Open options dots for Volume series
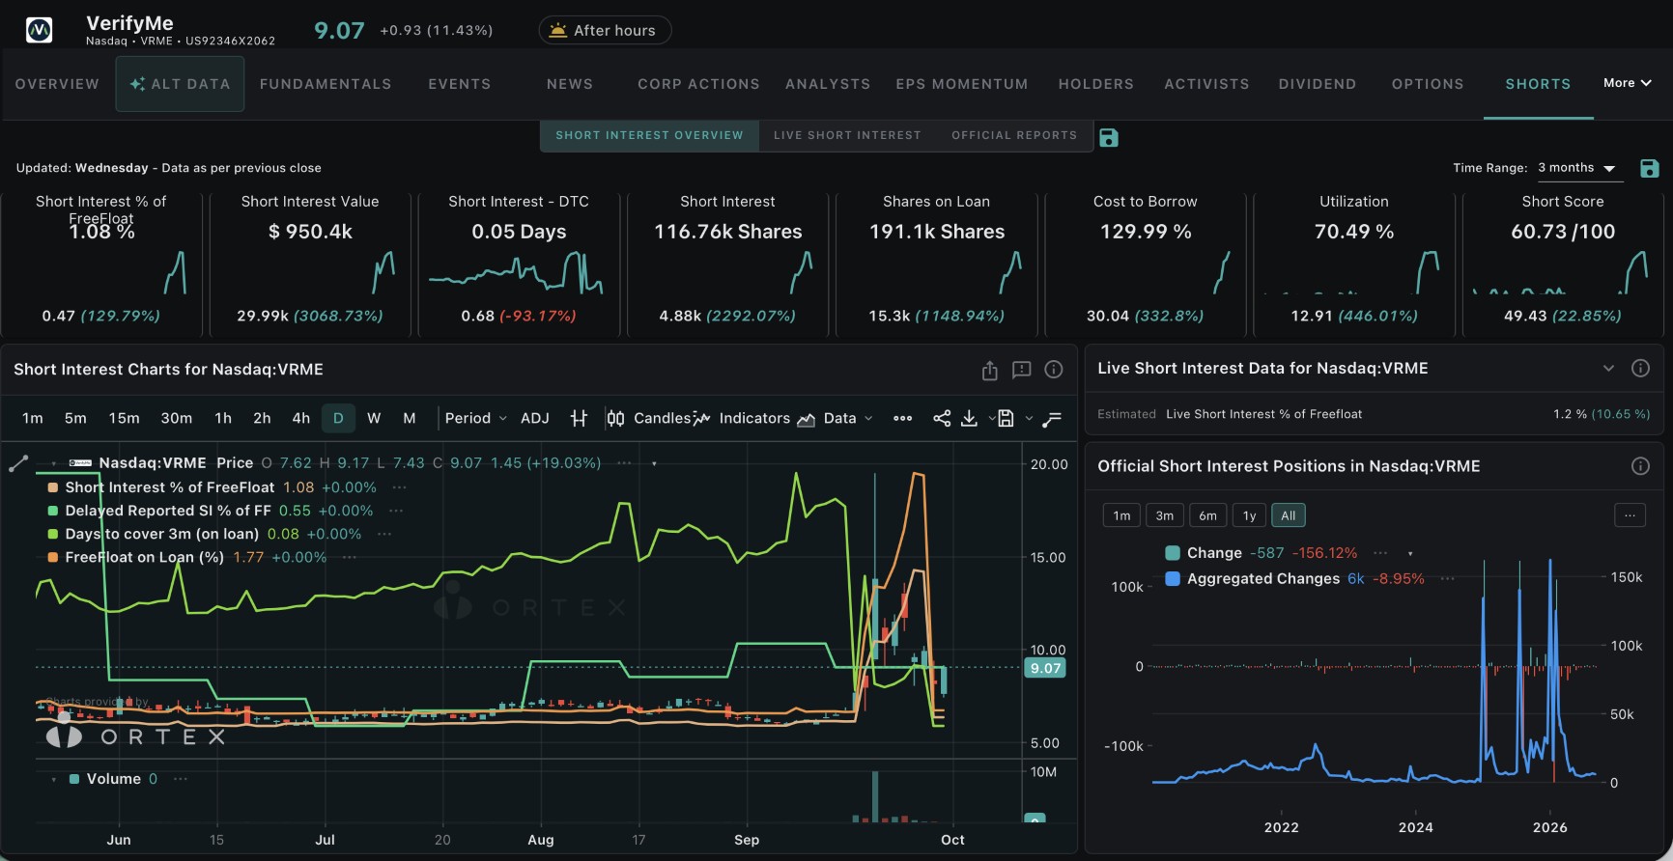 point(181,779)
